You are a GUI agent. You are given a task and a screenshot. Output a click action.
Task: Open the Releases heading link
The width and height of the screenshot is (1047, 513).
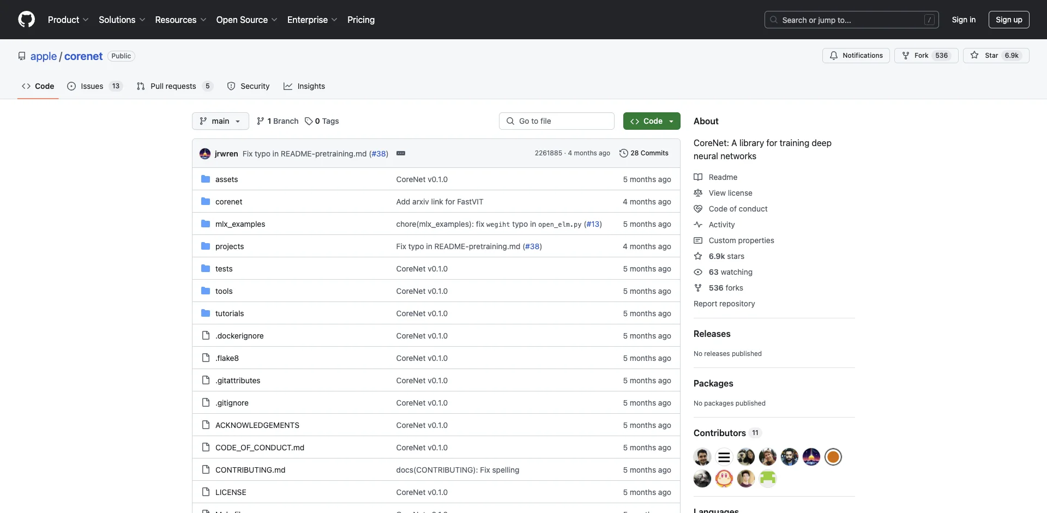click(x=712, y=334)
